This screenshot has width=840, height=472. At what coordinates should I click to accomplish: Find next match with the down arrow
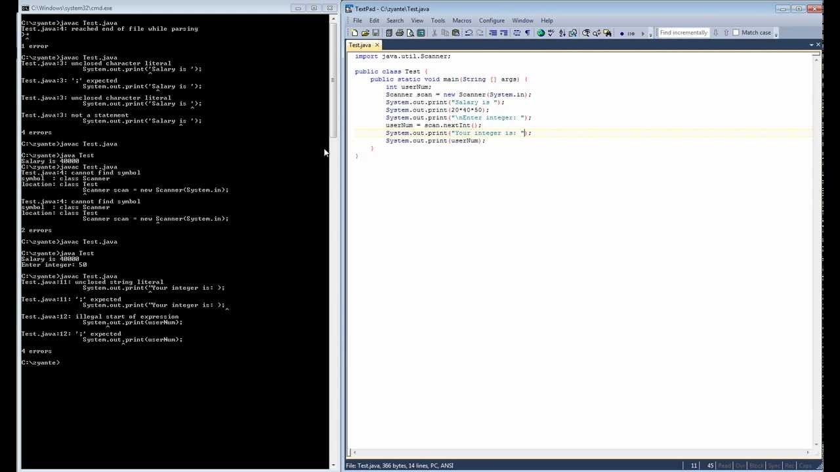tap(715, 33)
